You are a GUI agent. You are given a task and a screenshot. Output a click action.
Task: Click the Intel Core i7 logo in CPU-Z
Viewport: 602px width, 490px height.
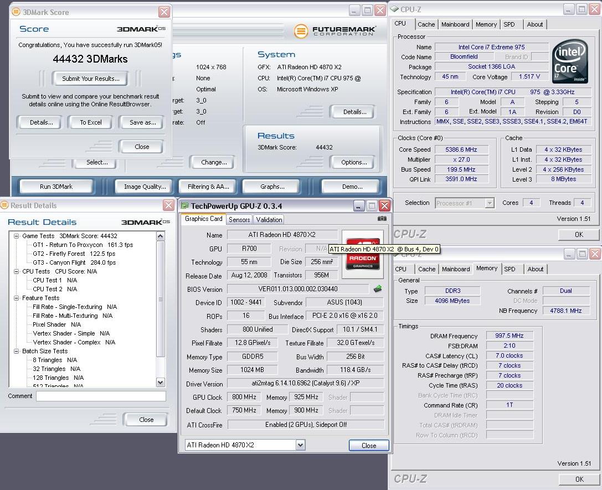pos(570,61)
